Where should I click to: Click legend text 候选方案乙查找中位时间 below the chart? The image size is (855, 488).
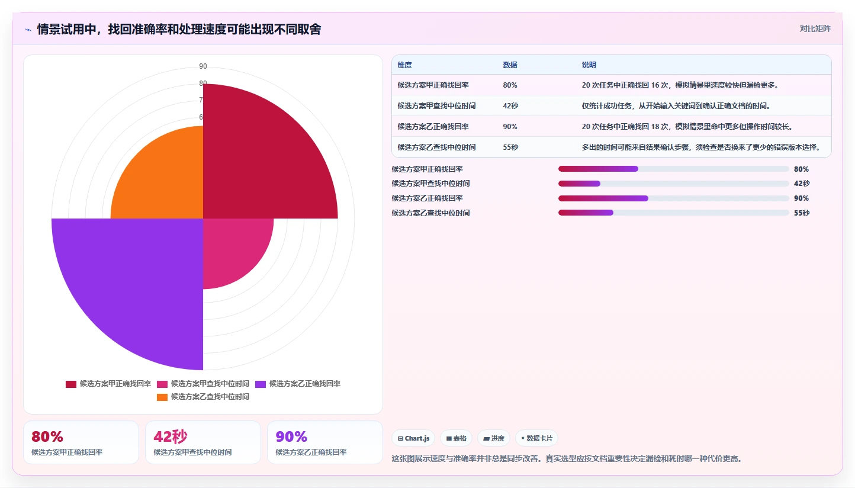pyautogui.click(x=210, y=397)
